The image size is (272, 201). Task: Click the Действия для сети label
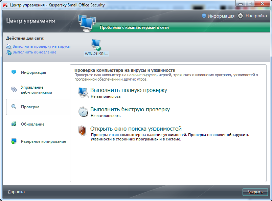coord(25,38)
